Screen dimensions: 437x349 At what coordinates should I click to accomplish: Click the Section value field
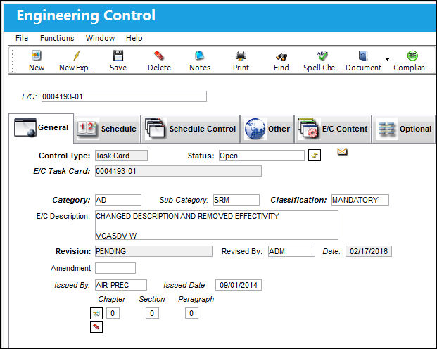pos(152,313)
